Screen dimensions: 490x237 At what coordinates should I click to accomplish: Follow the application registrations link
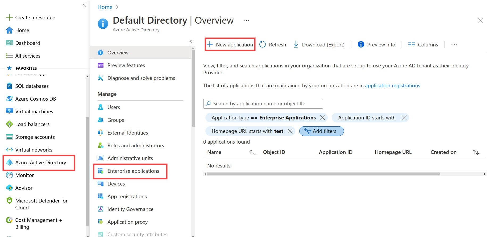392,86
